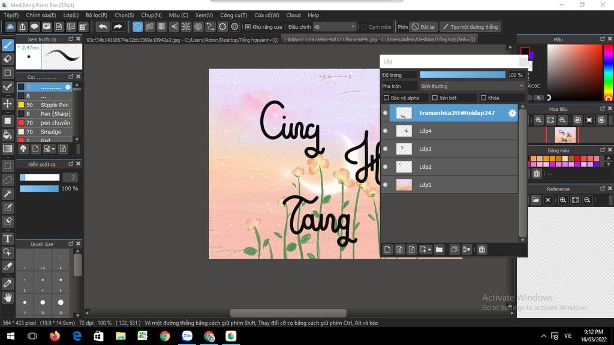The height and width of the screenshot is (345, 614).
Task: Open the Điều chỉnh value dropdown
Action: coord(335,27)
